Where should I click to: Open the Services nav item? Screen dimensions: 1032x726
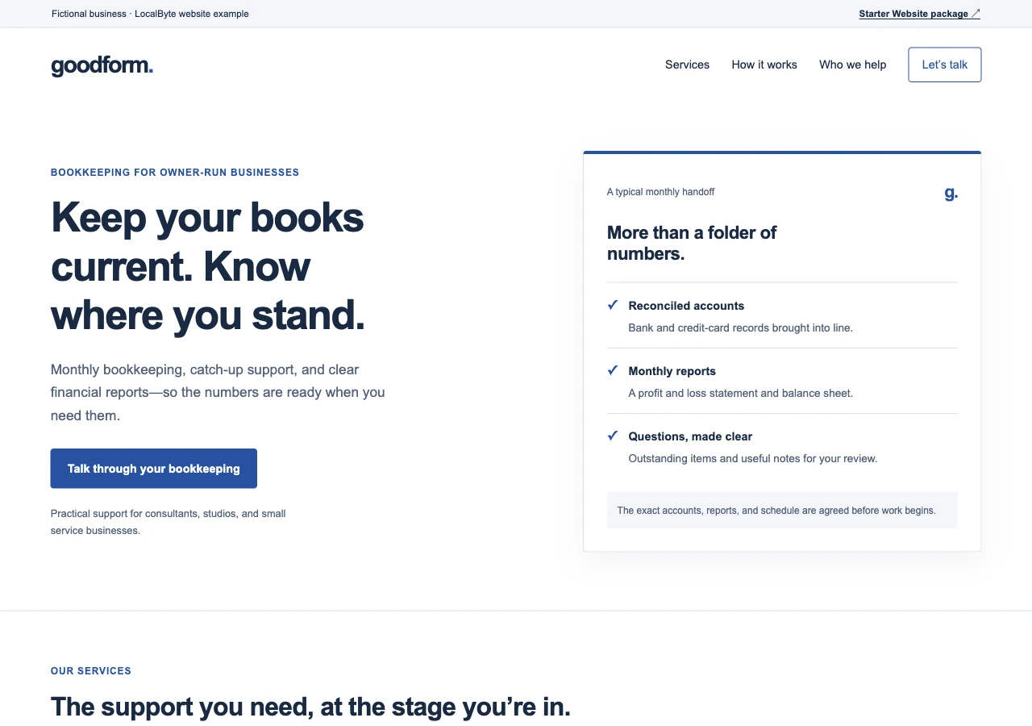click(687, 65)
